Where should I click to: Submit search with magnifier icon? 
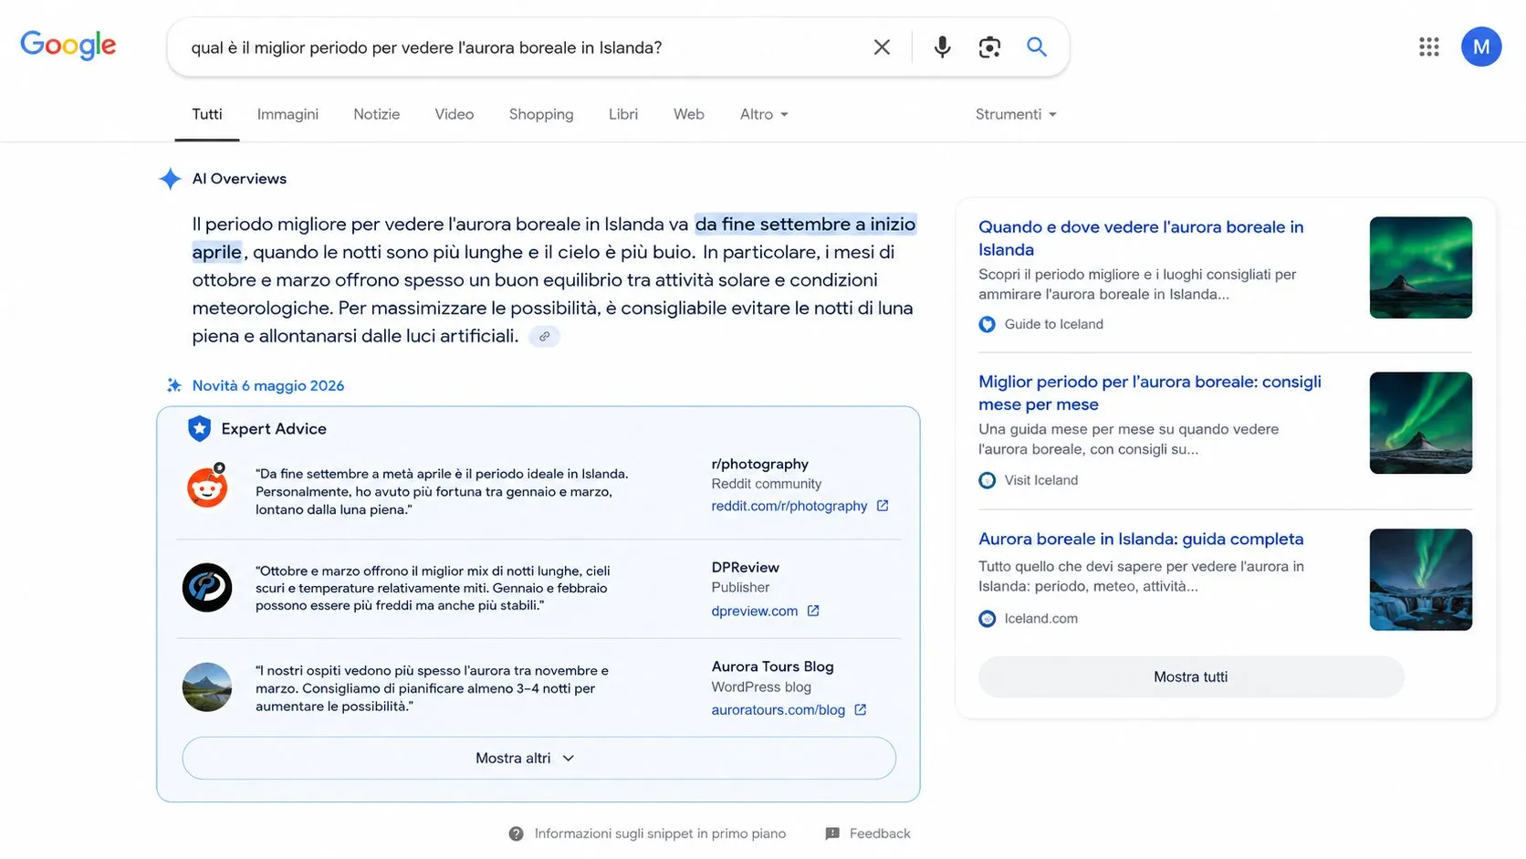click(x=1037, y=47)
